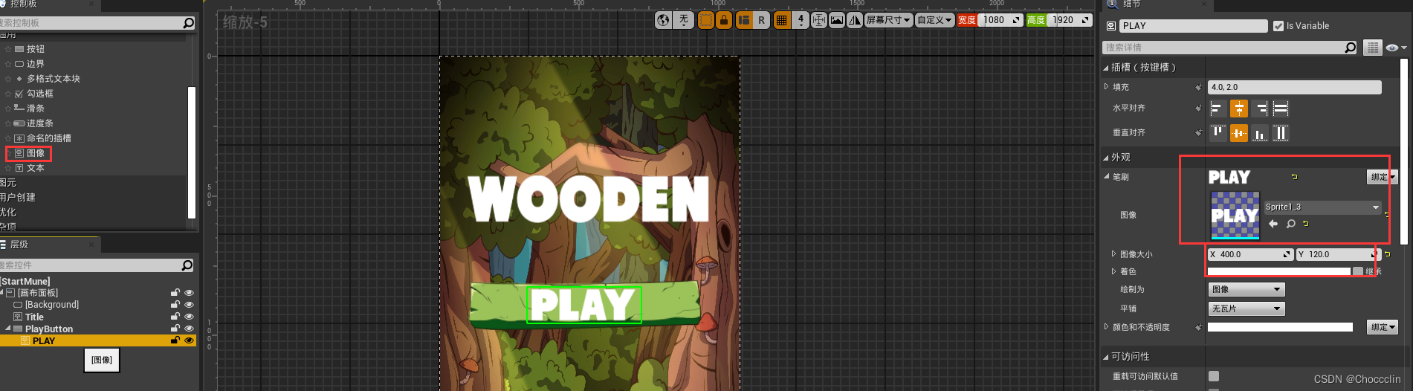
Task: Collapse the appearance section
Action: click(1105, 158)
